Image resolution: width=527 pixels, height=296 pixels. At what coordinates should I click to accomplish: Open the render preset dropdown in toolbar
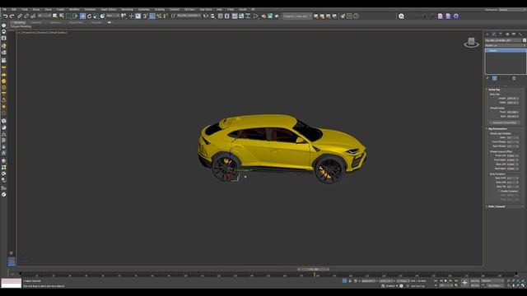pyautogui.click(x=297, y=16)
